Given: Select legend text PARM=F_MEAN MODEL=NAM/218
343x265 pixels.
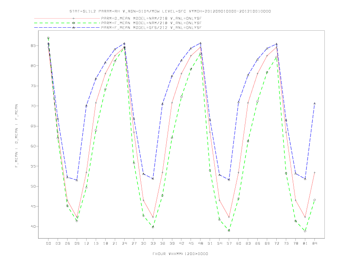Looking at the screenshot, I should click(x=134, y=23).
